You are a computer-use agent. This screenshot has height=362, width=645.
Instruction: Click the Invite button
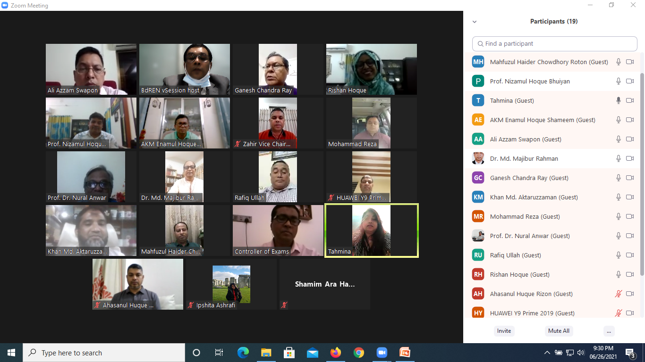click(x=504, y=331)
